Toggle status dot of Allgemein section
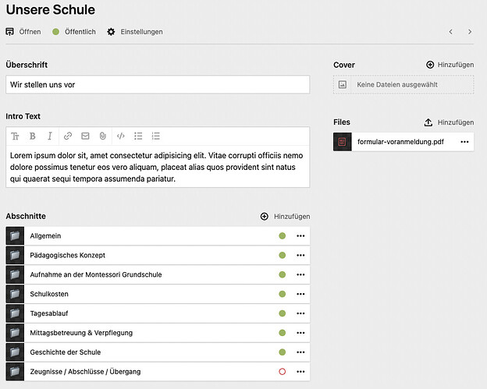The height and width of the screenshot is (389, 487). tap(283, 236)
